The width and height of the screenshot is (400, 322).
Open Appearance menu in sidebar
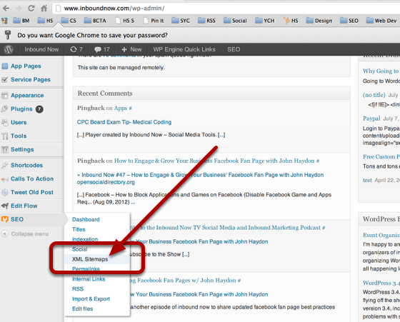pyautogui.click(x=27, y=96)
